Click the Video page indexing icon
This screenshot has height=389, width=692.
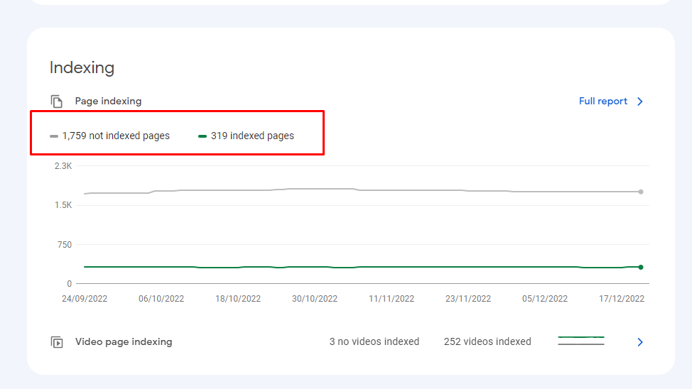57,342
